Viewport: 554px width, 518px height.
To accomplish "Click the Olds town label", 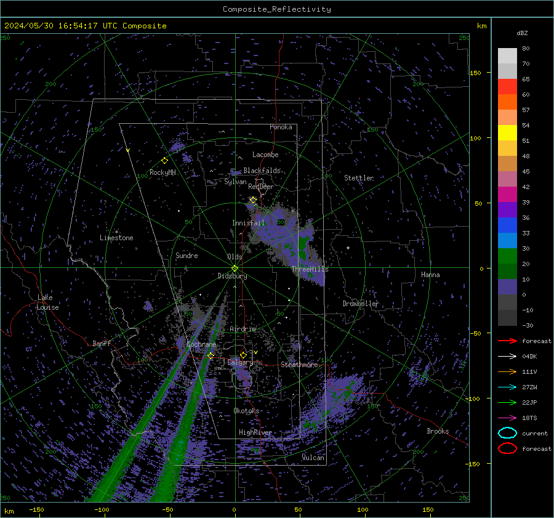I will tap(235, 257).
